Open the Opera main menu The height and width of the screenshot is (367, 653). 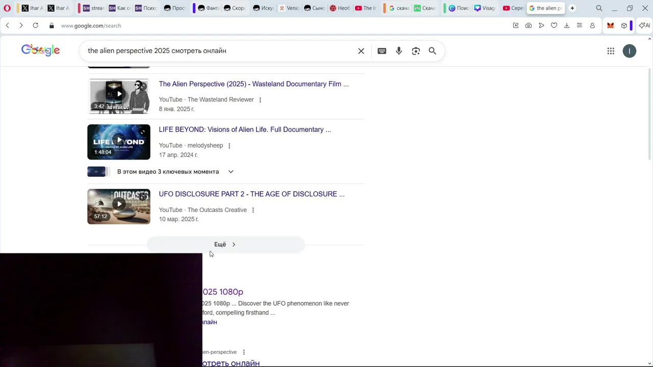tap(7, 8)
